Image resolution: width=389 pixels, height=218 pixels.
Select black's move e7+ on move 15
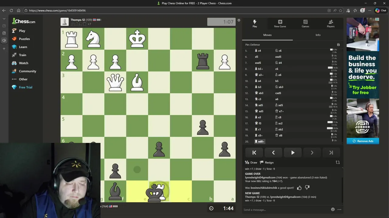tap(279, 111)
